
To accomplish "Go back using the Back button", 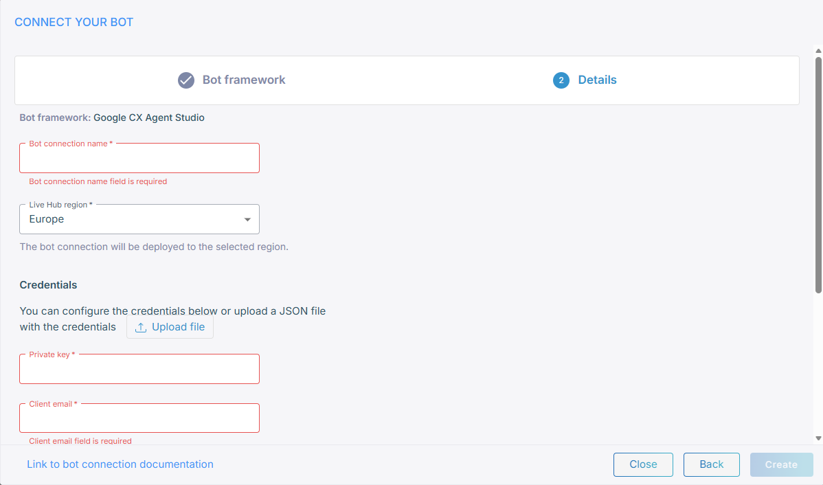I will click(711, 464).
